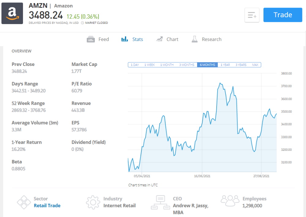The height and width of the screenshot is (217, 306).
Task: Select the 3 YEARS chart range
Action: pos(241,65)
